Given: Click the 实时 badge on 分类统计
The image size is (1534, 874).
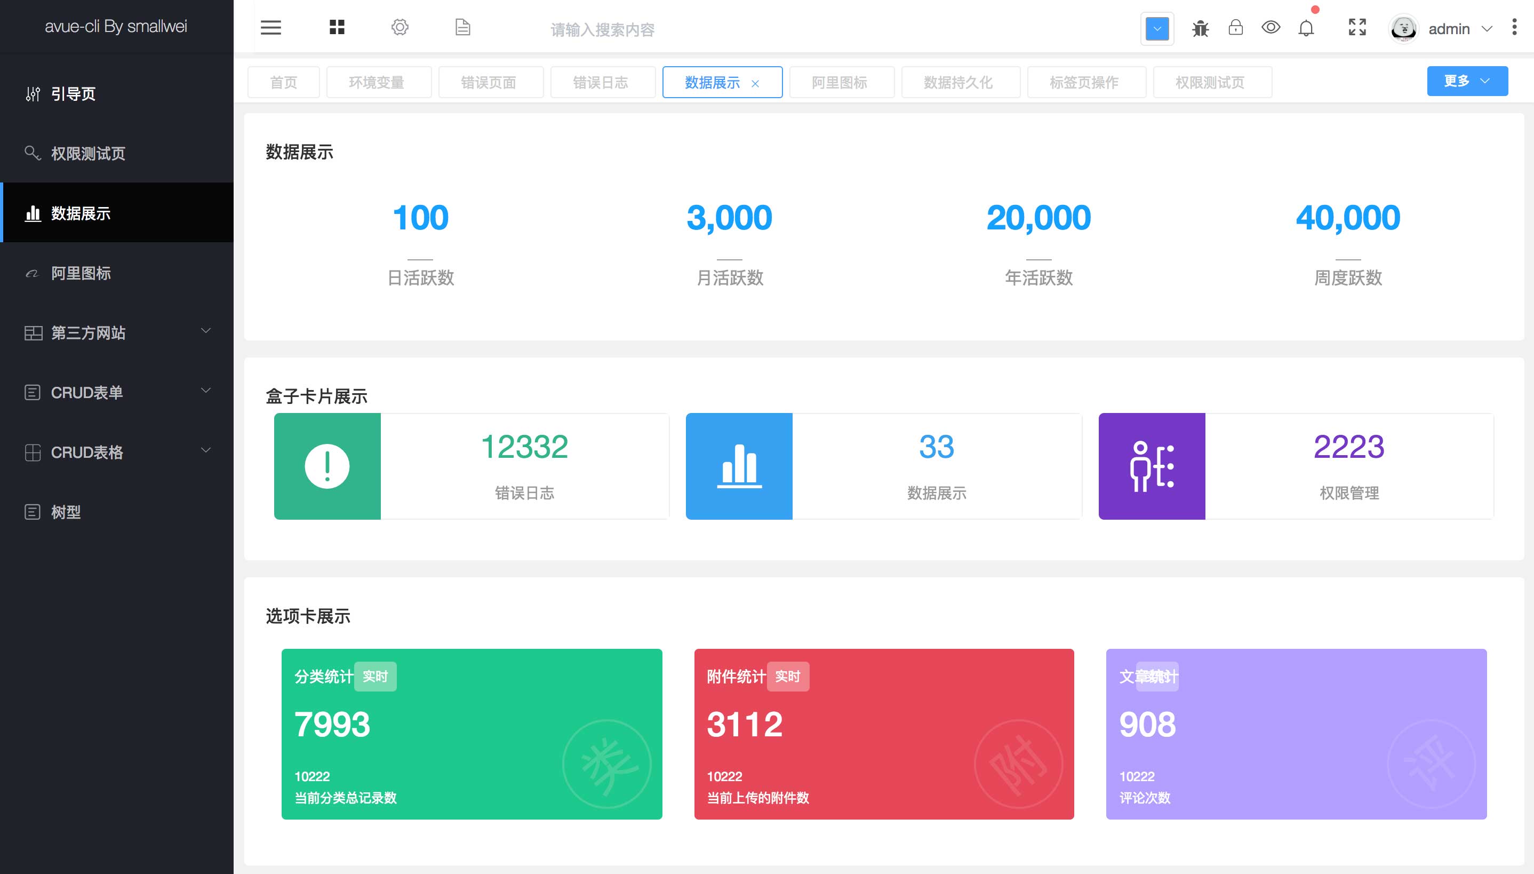Looking at the screenshot, I should 375,677.
